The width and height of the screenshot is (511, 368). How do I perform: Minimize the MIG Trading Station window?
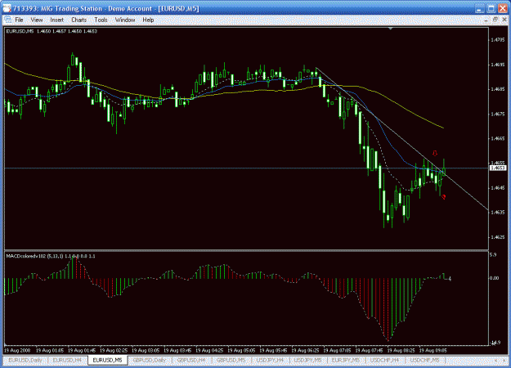(x=479, y=9)
